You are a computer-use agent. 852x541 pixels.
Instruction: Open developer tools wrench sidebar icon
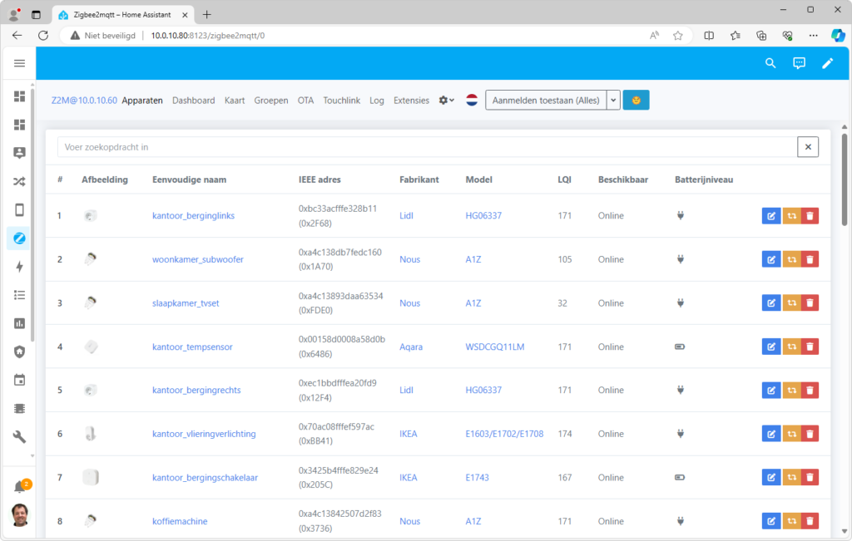click(x=19, y=436)
